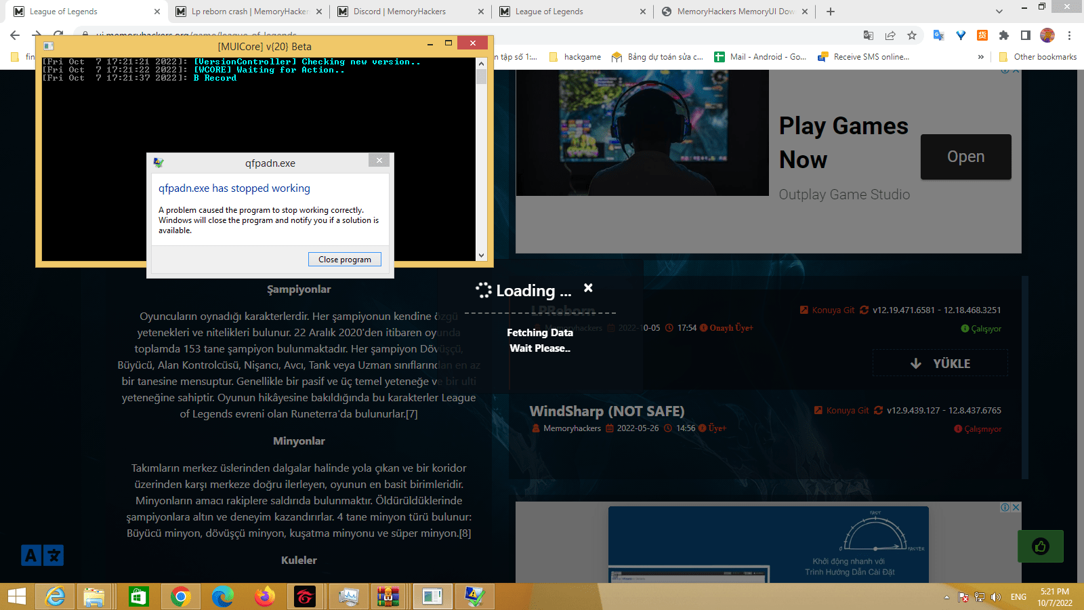1084x610 pixels.
Task: Click the YÜKLE download button
Action: [x=940, y=363]
